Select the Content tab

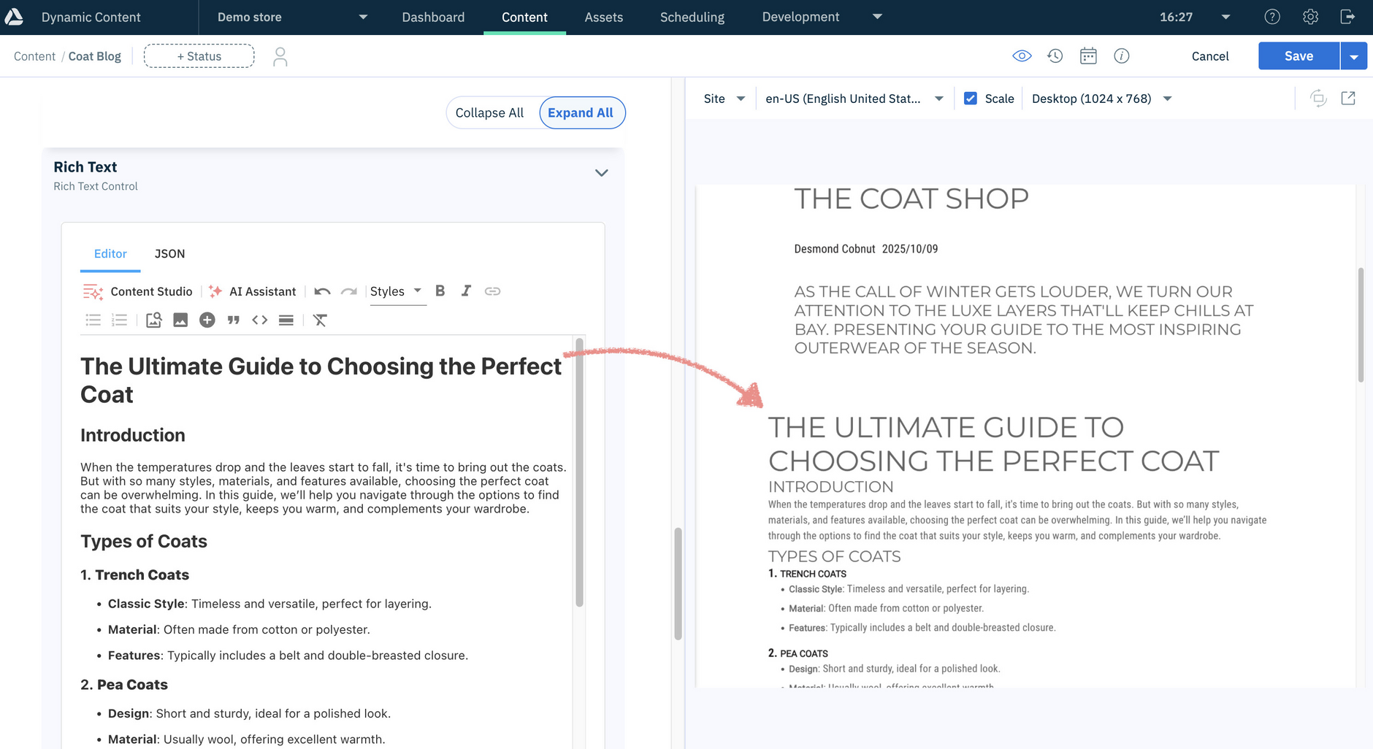[524, 17]
